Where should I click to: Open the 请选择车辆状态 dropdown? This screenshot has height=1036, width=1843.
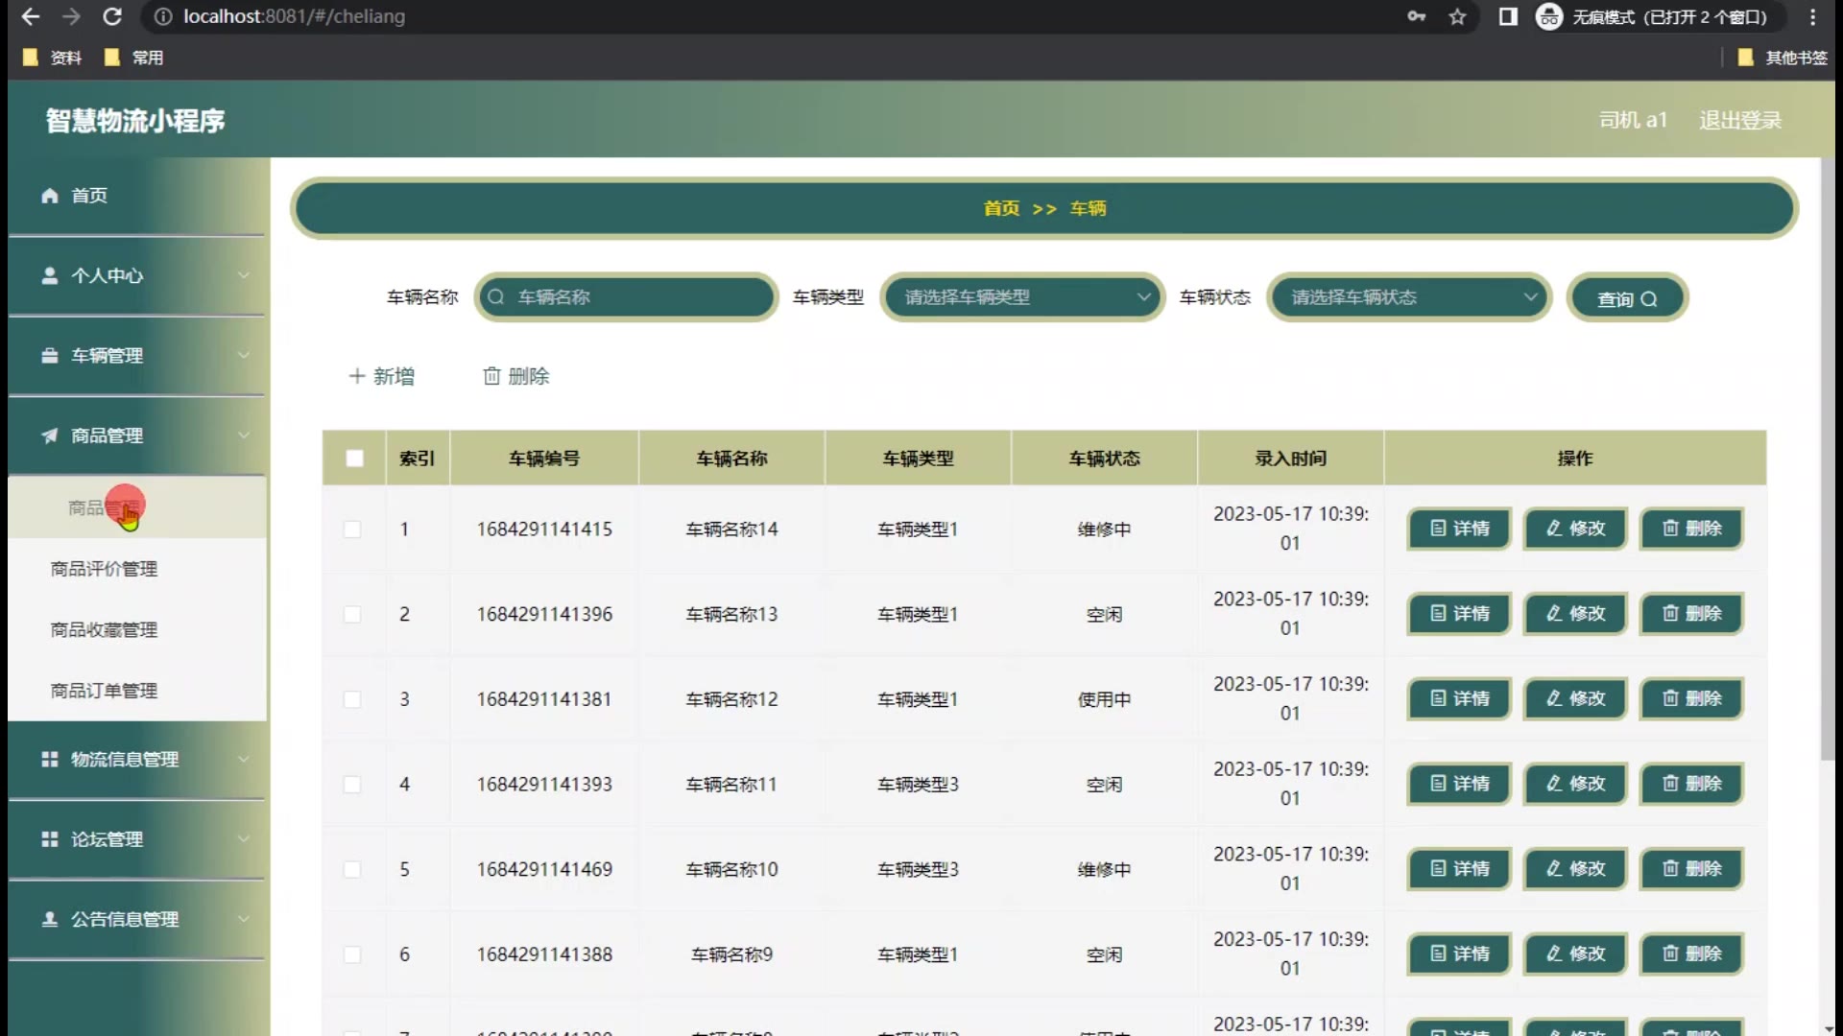(x=1409, y=297)
